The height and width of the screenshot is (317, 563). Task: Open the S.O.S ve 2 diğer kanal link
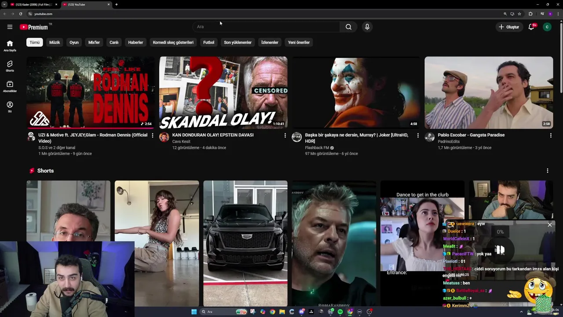[x=57, y=147]
